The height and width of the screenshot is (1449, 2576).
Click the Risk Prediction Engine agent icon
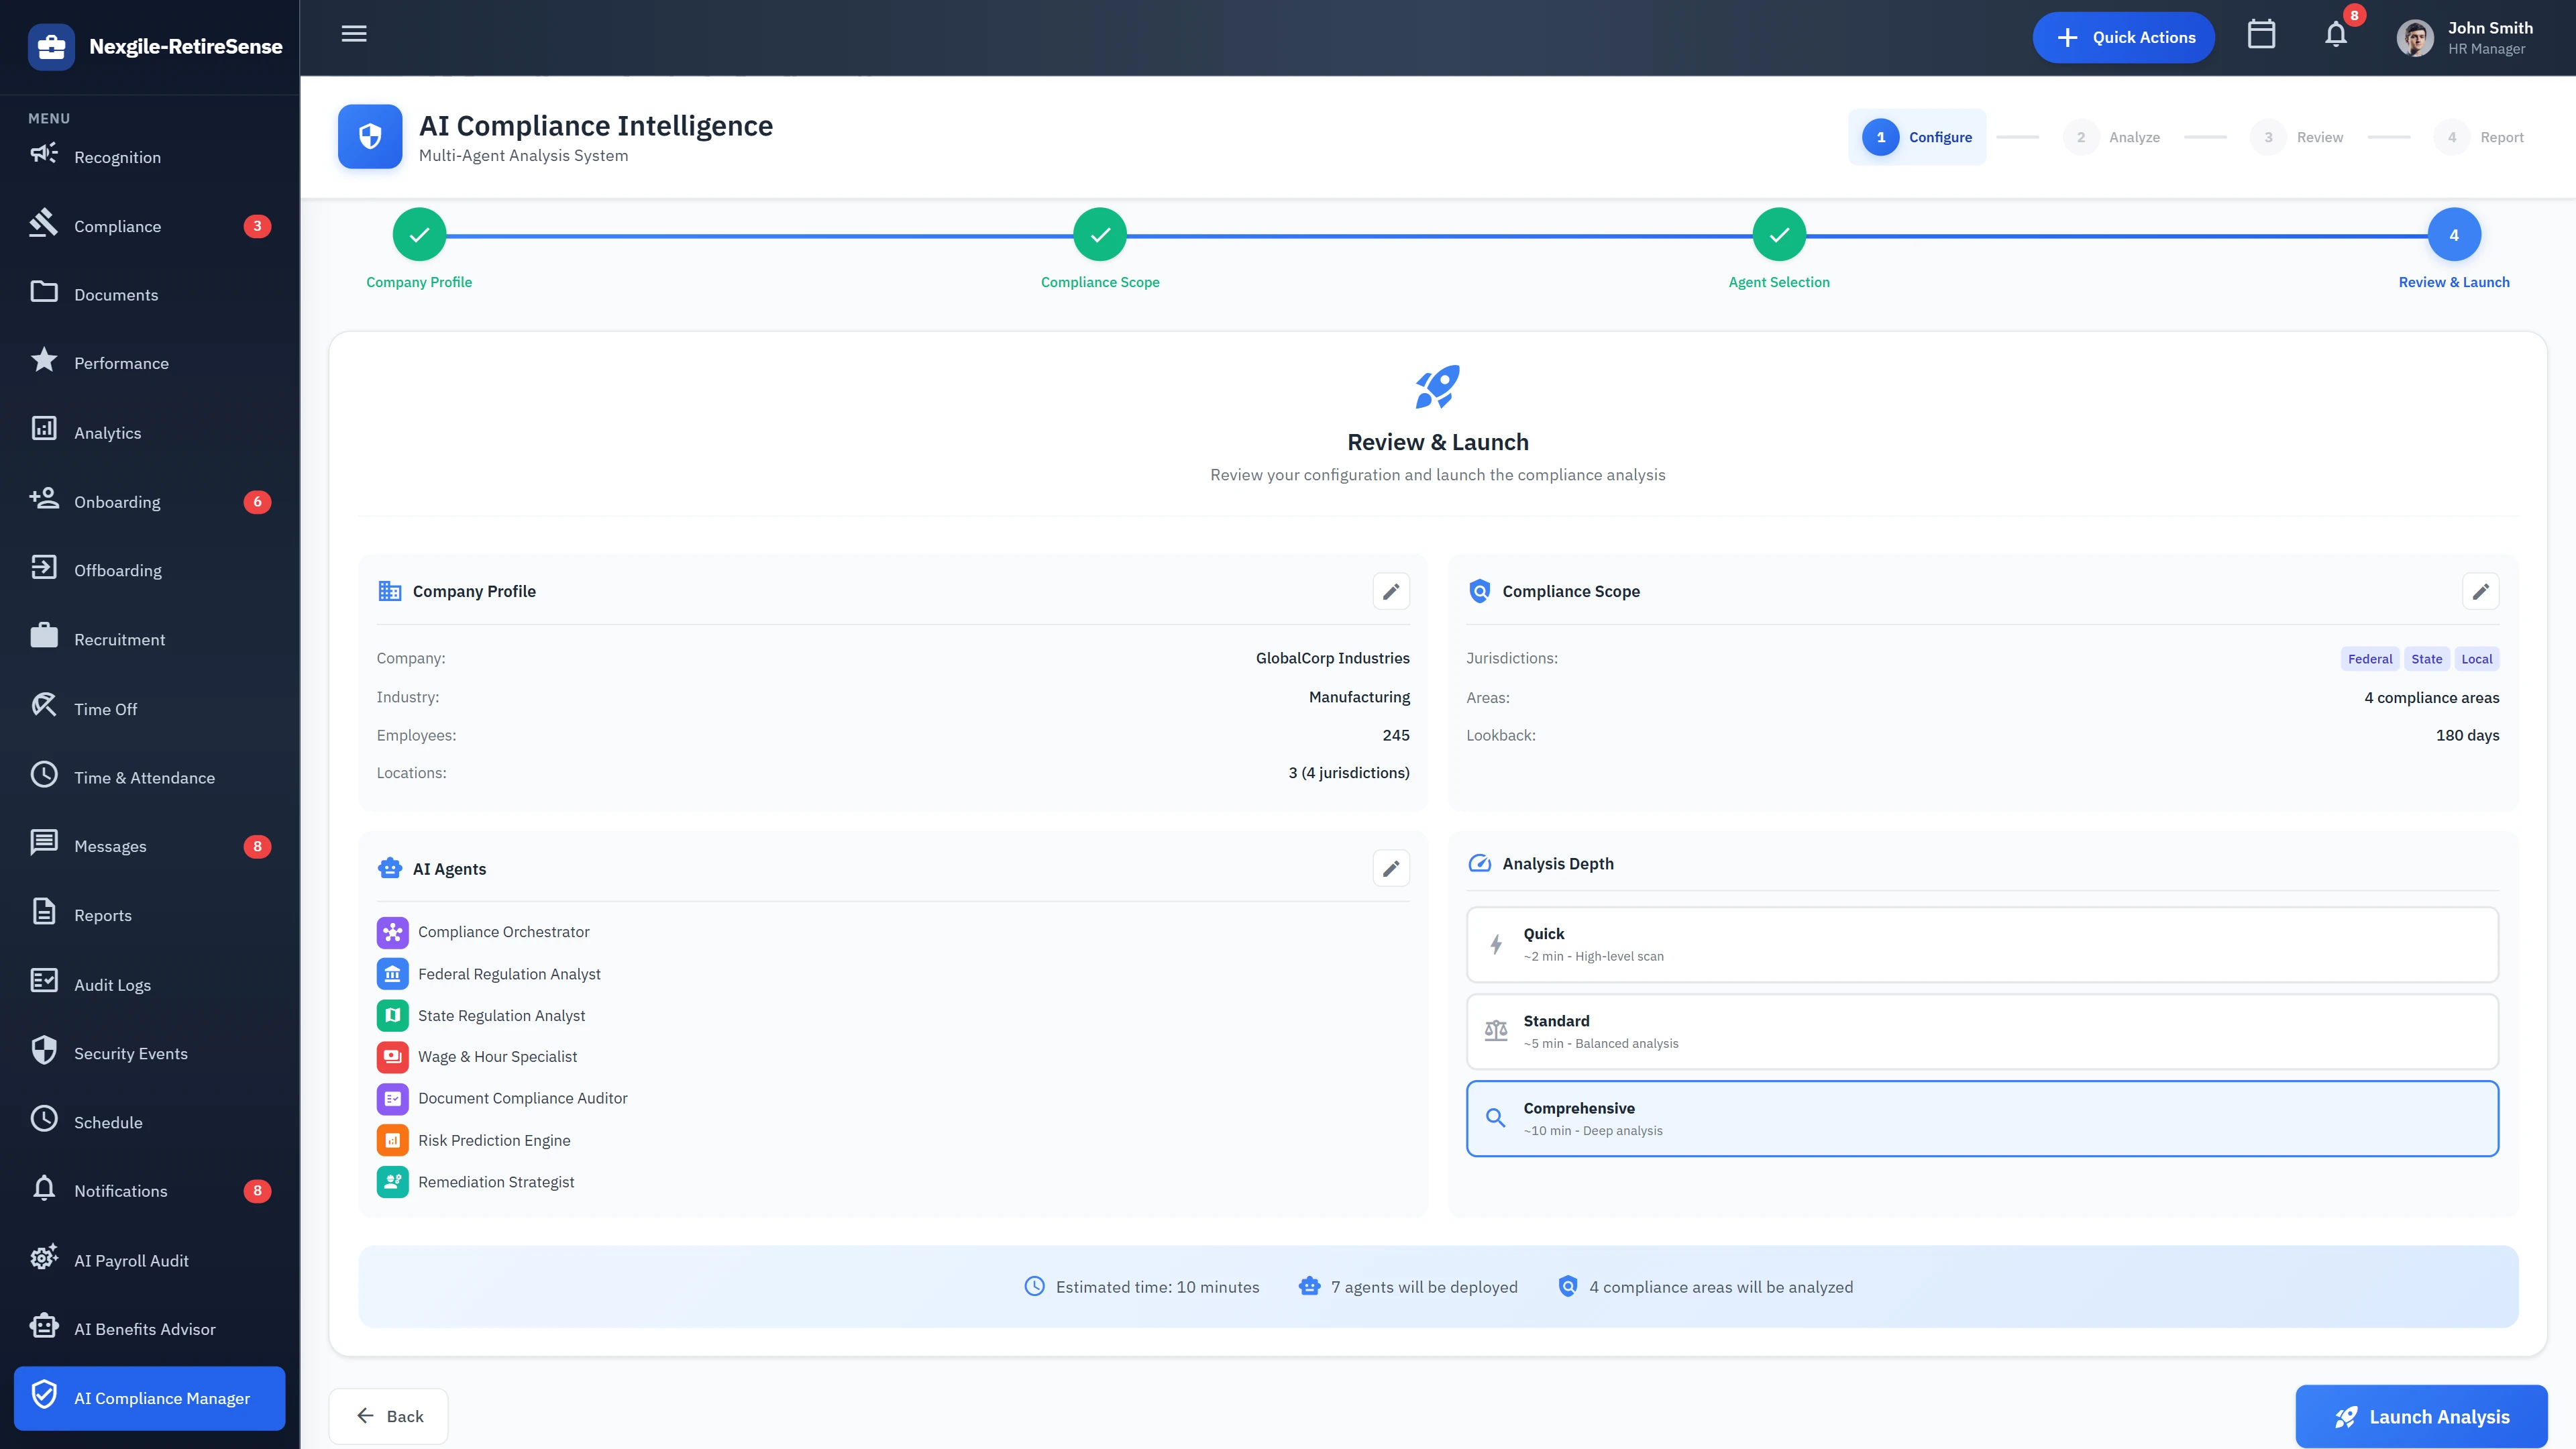(x=393, y=1139)
